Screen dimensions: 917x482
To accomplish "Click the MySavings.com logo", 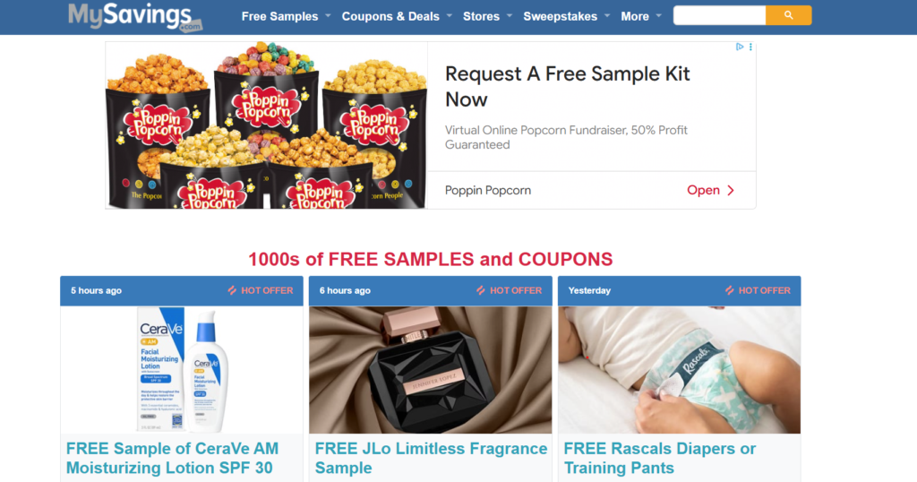I will [x=135, y=16].
